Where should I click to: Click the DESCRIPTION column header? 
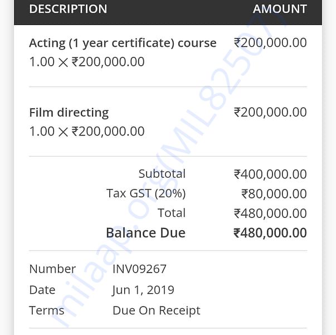(68, 9)
